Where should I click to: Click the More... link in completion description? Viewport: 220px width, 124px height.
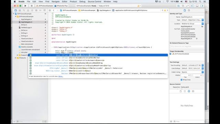click(x=61, y=76)
